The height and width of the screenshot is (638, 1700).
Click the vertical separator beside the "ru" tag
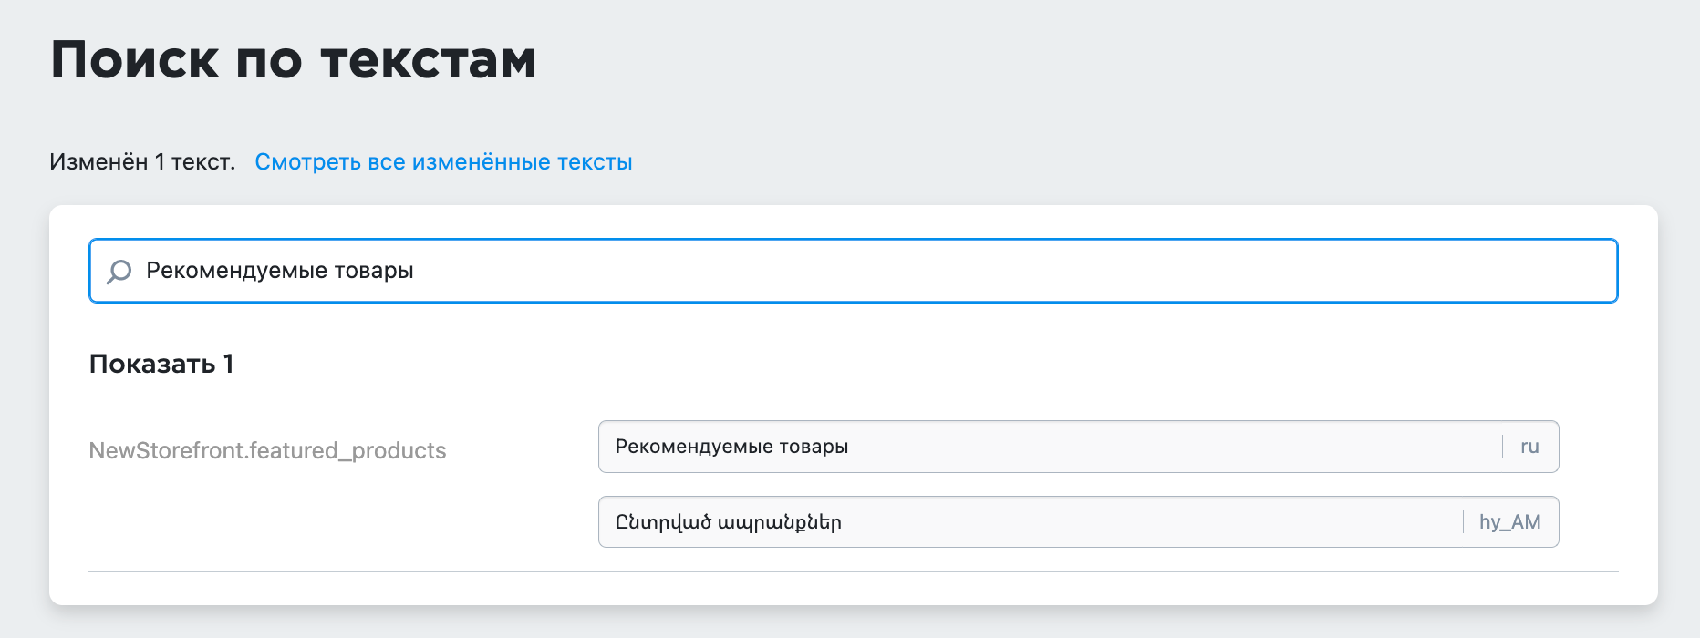1502,447
